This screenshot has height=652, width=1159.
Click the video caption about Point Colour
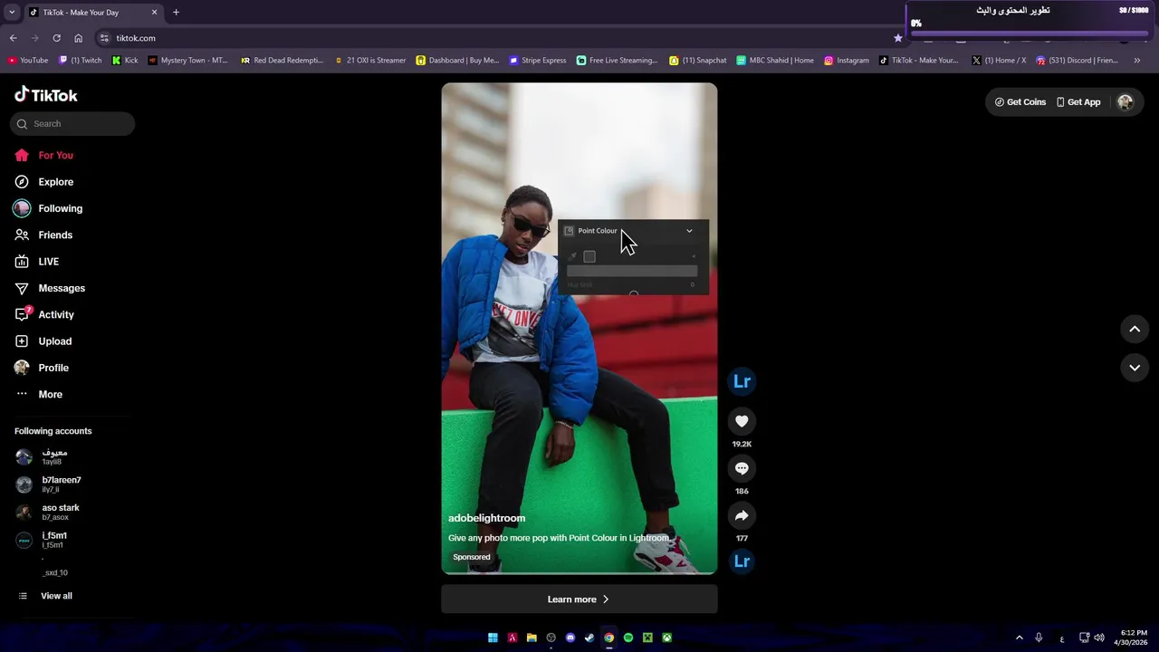click(559, 538)
